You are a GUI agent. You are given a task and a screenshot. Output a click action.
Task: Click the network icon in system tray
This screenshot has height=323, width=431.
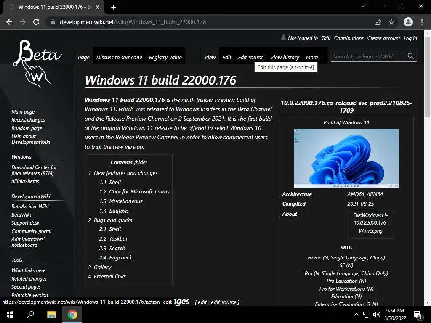pos(367,315)
